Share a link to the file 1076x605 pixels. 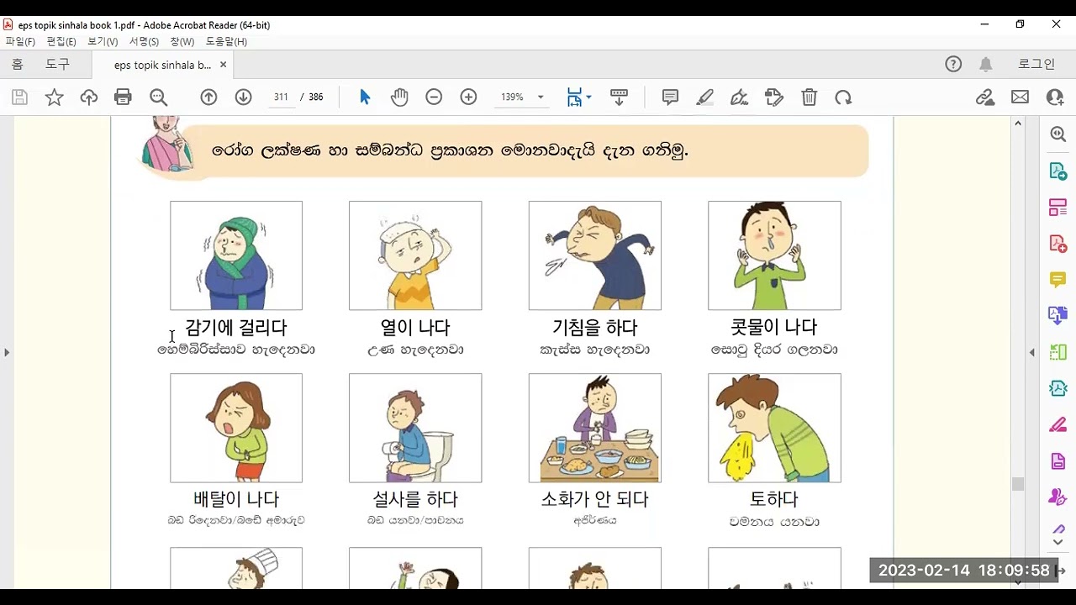tap(985, 97)
